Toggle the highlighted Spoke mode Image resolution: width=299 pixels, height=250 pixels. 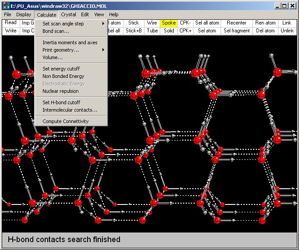(x=169, y=23)
